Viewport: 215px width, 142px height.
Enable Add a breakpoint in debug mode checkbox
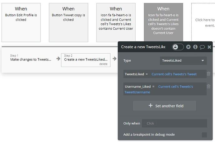pos(204,135)
